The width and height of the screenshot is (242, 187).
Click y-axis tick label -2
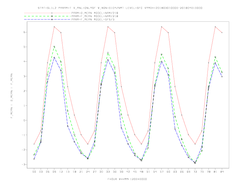click(23, 150)
